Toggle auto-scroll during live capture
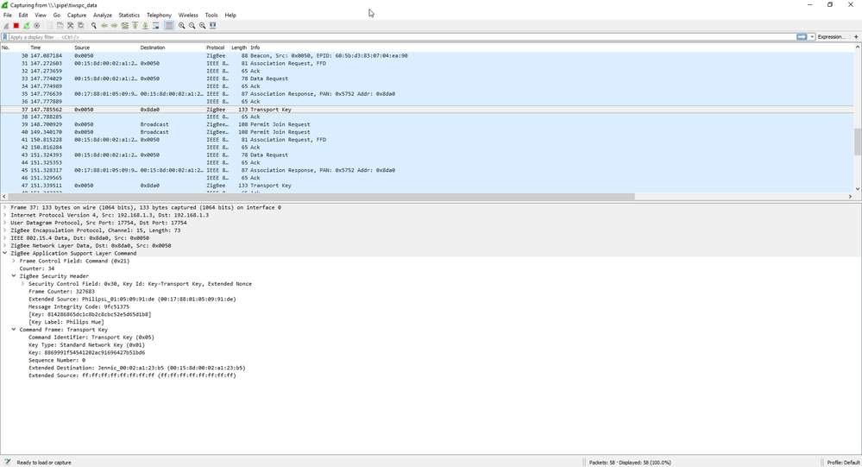Viewport: 862px width, 467px height. (156, 26)
